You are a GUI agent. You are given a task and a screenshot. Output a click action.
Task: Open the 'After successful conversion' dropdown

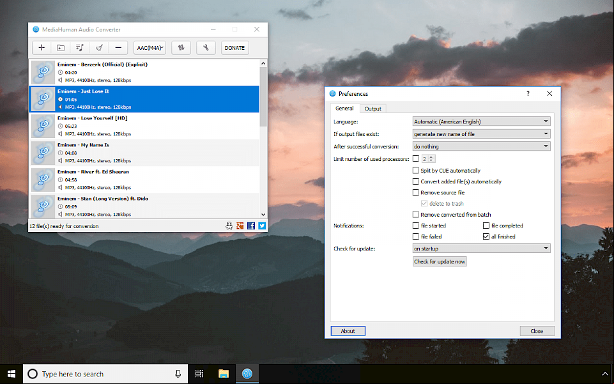coord(481,146)
